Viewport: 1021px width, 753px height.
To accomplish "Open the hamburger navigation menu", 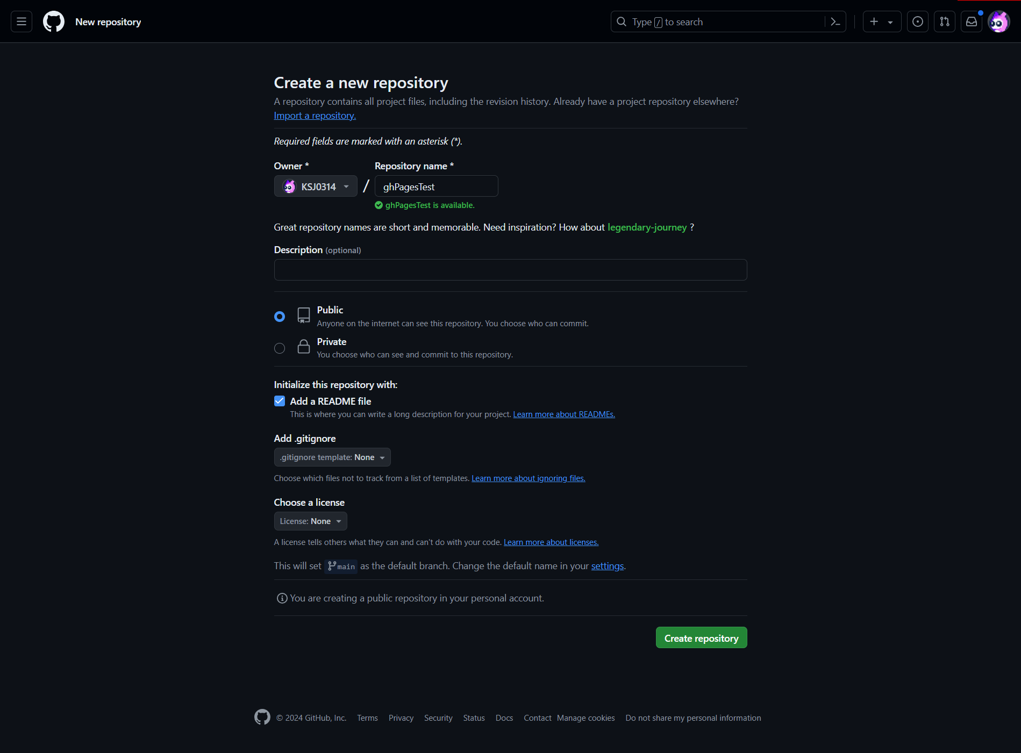I will (x=22, y=21).
